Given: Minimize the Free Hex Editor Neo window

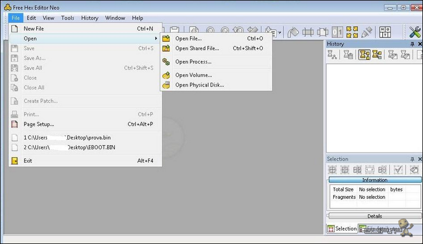Looking at the screenshot, I should (x=390, y=8).
